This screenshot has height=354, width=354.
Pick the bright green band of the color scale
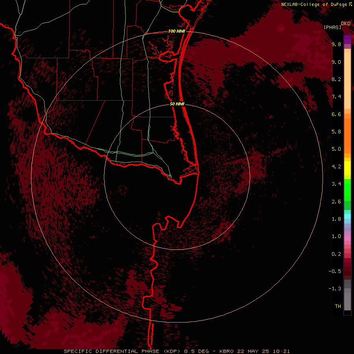pyautogui.click(x=347, y=190)
